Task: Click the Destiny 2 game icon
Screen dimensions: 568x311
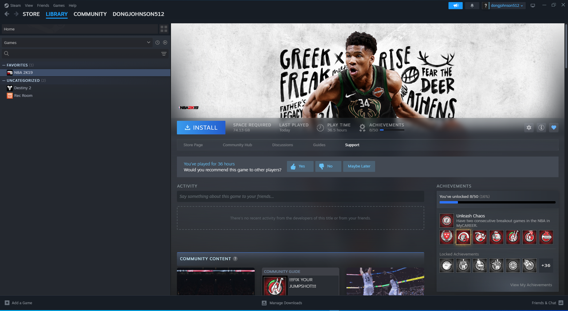Action: pyautogui.click(x=10, y=88)
